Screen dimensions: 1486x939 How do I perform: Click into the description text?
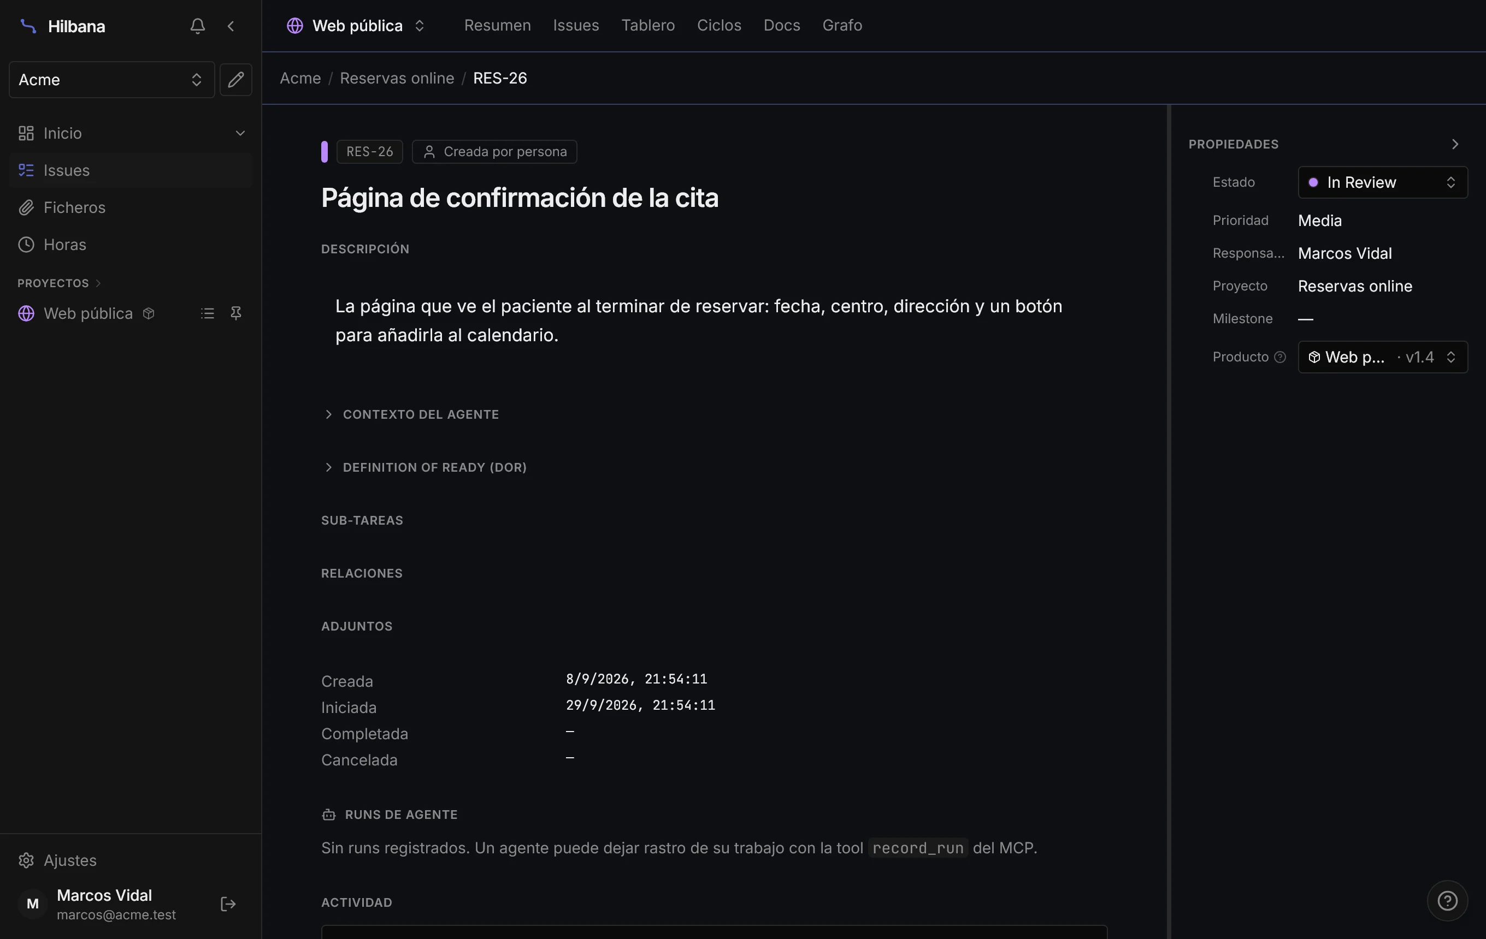point(699,320)
